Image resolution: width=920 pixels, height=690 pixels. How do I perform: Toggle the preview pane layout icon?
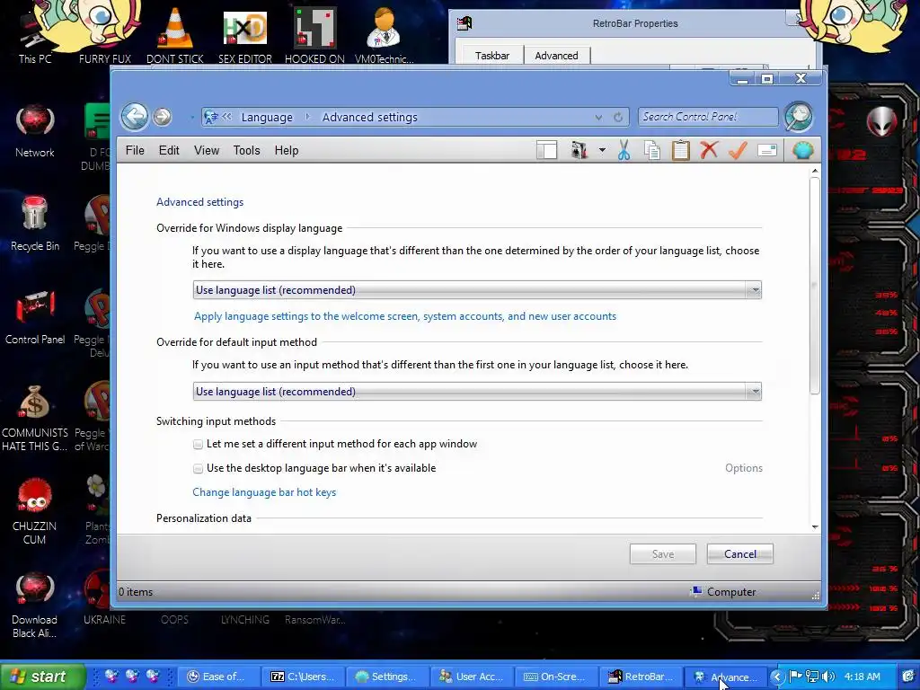(546, 150)
